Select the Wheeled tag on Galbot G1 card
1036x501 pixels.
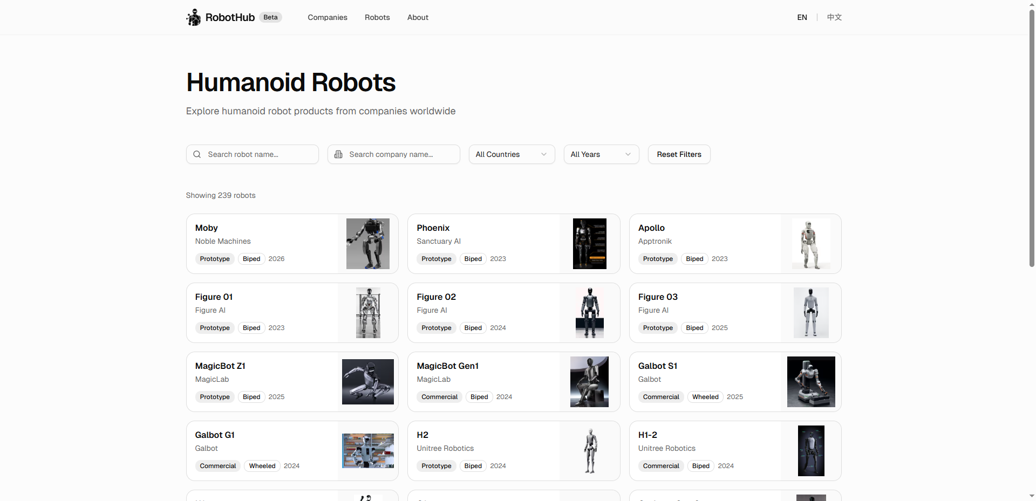tap(262, 465)
